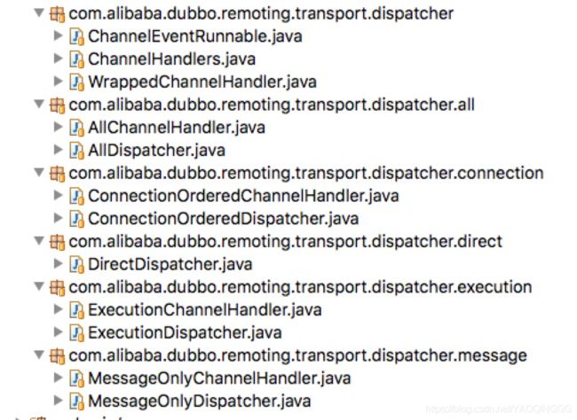Collapse the transport.dispatcher package
The image size is (577, 420).
coord(39,13)
